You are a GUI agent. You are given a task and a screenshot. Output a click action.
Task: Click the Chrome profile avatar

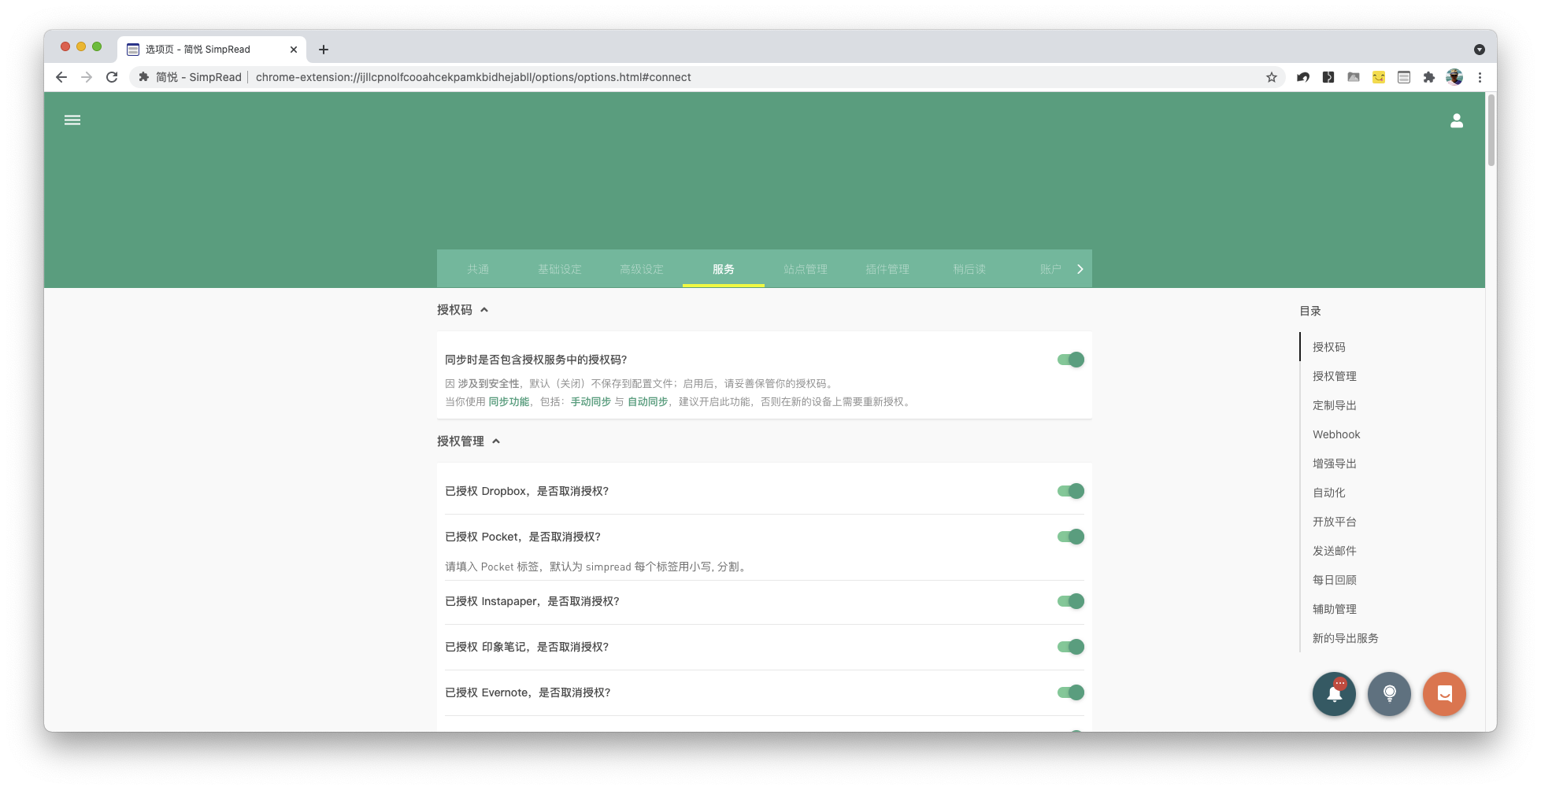[x=1454, y=77]
